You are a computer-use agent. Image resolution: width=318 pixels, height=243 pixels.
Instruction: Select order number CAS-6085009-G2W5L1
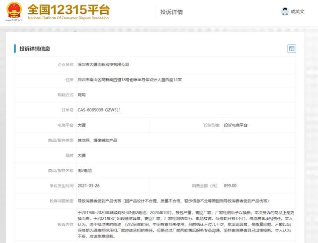pos(99,110)
